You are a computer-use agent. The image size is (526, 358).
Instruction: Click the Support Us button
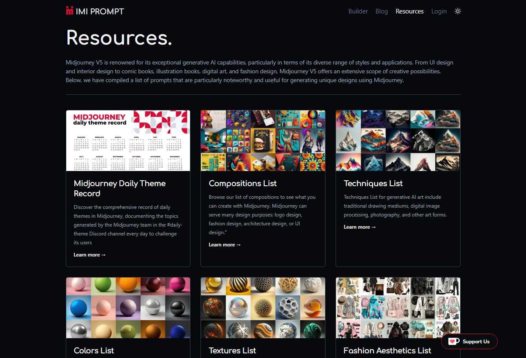click(x=469, y=342)
